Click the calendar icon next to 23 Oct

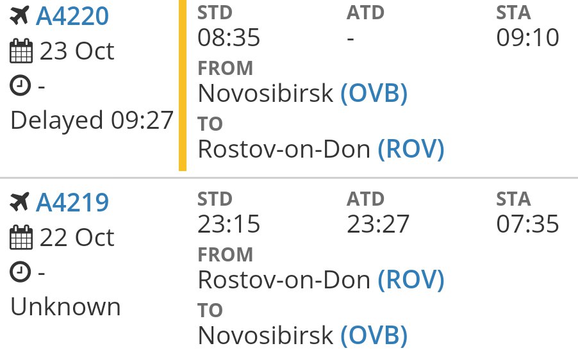(21, 51)
